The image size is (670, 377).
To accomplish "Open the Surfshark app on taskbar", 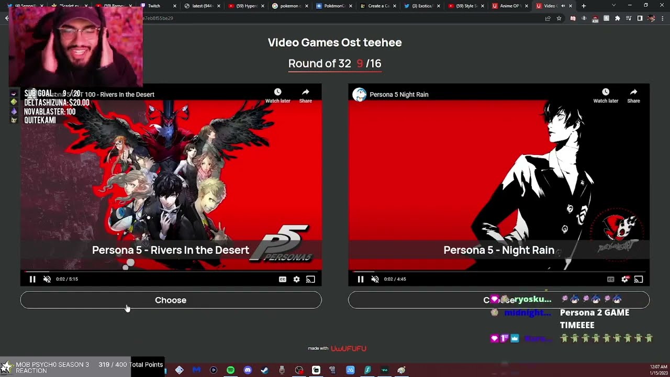I will point(367,370).
